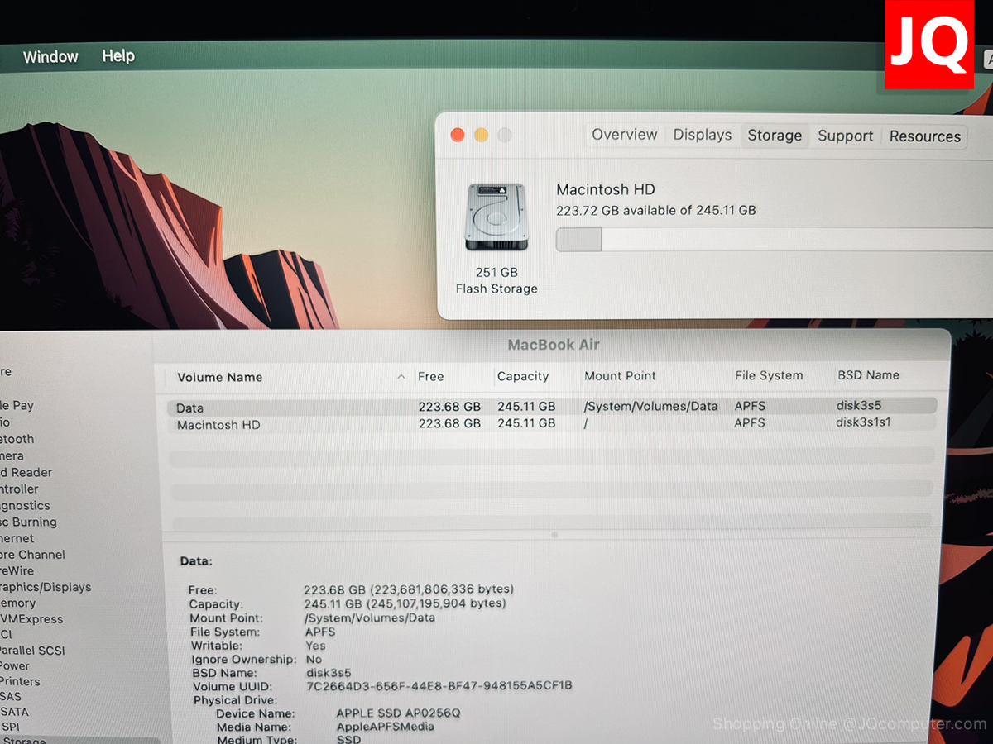
Task: Open the Help menu in the menu bar
Action: click(x=118, y=56)
